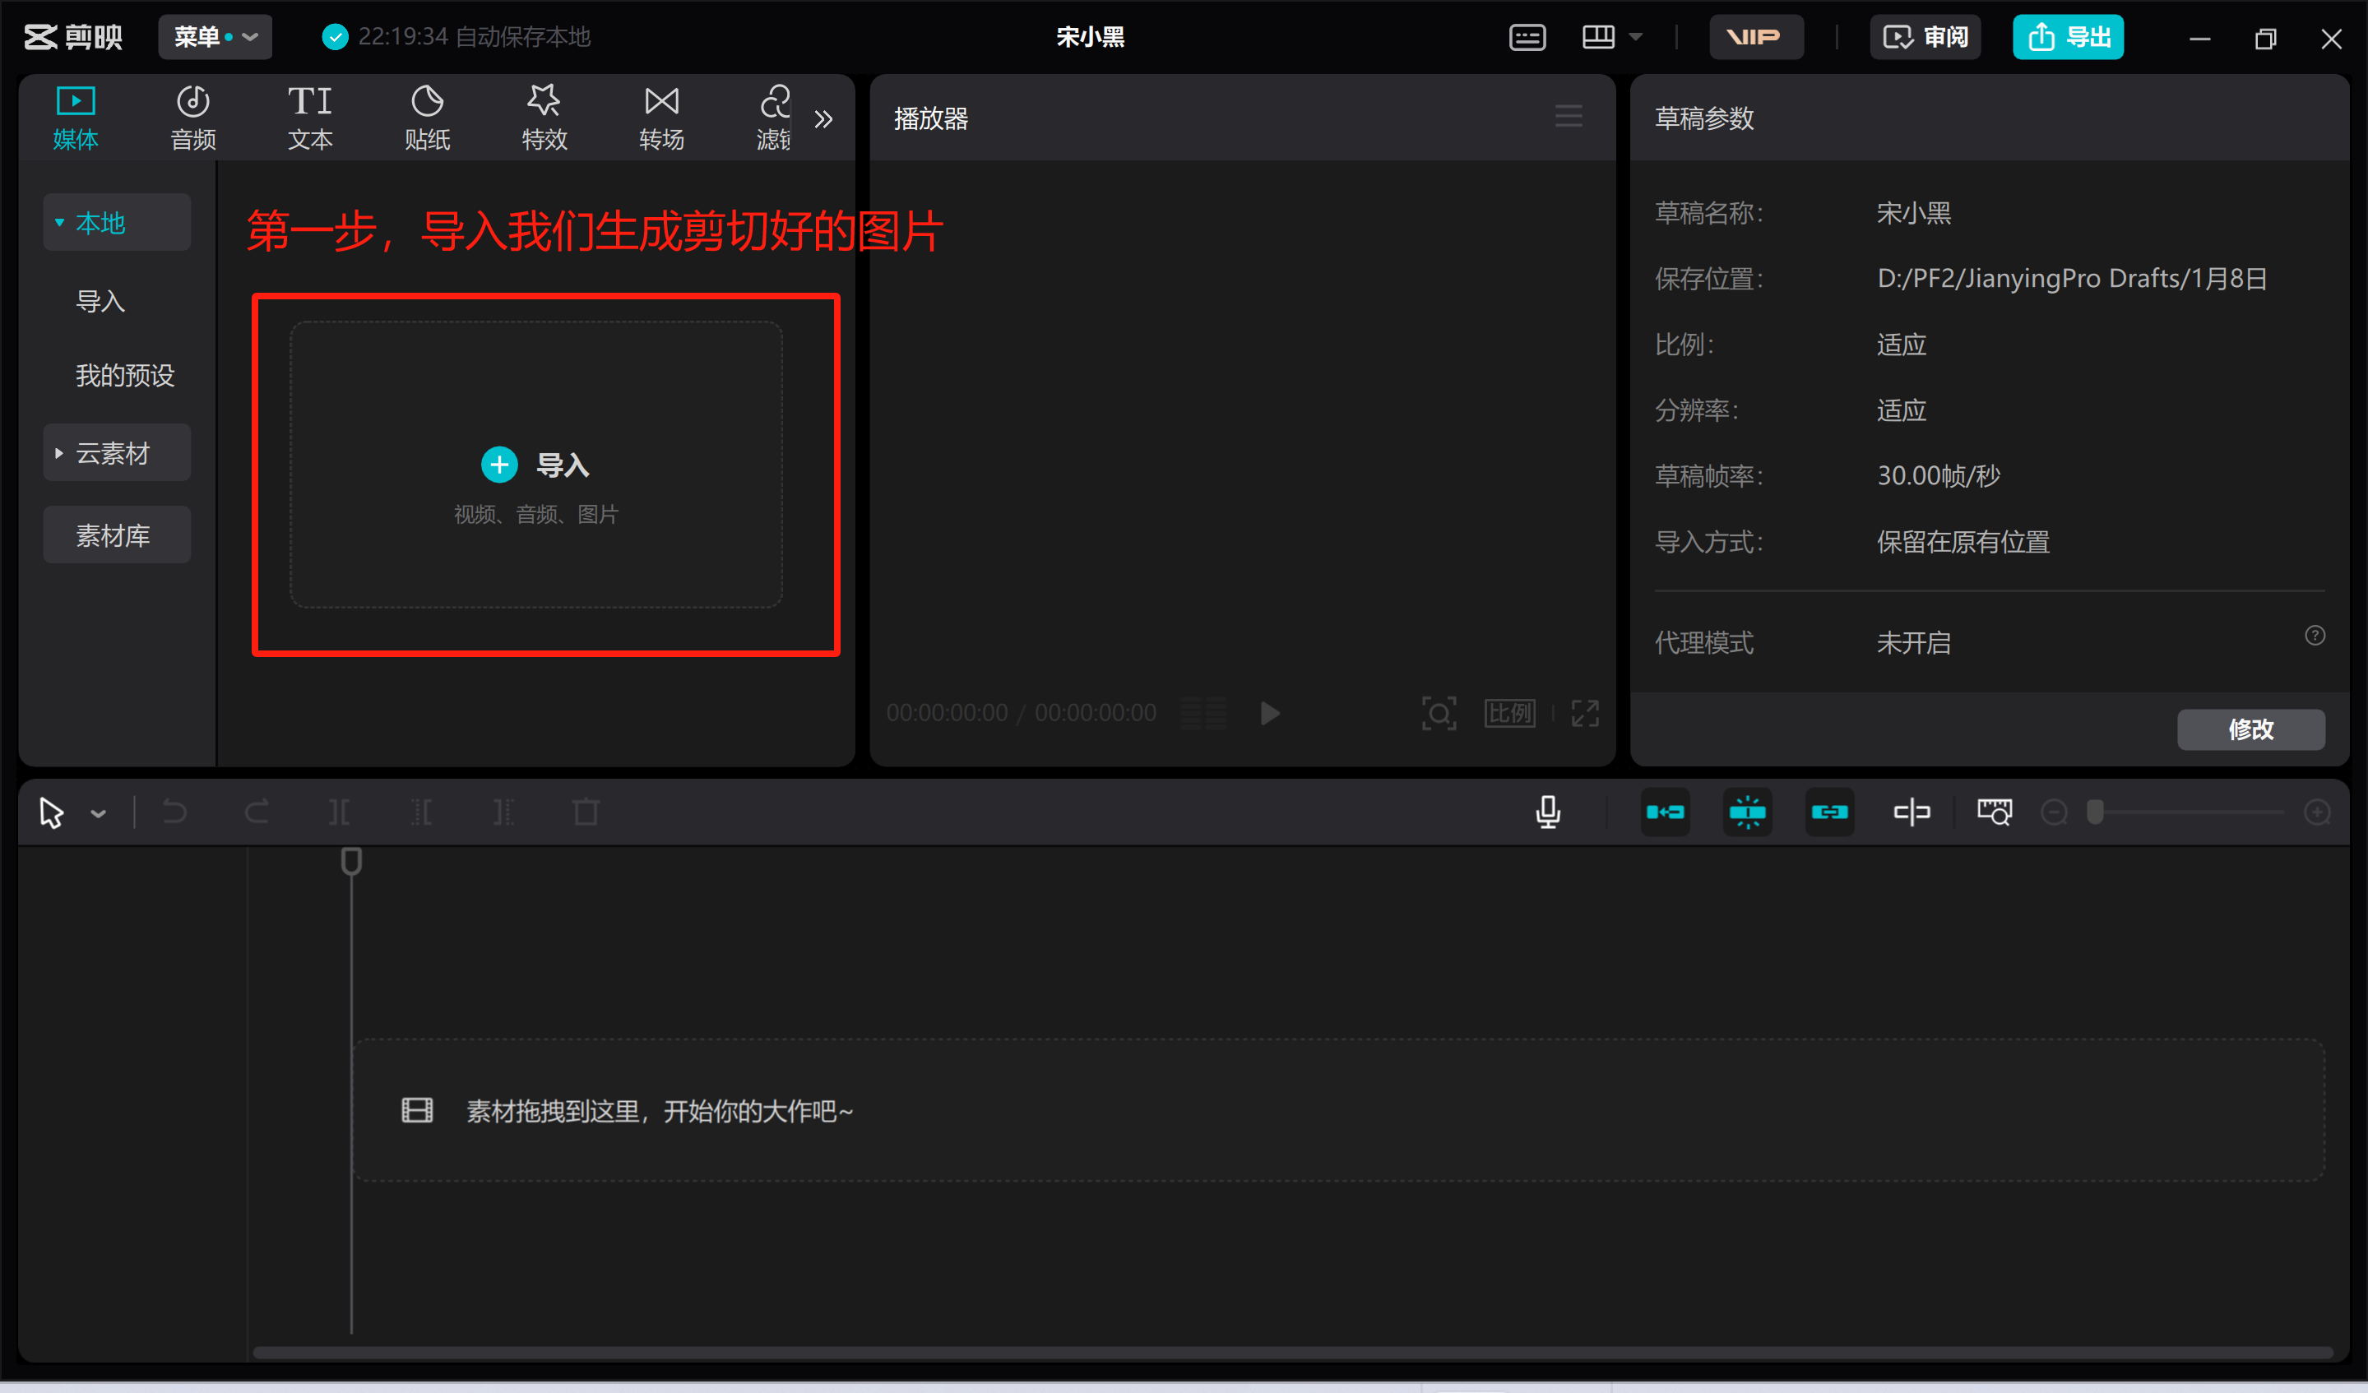
Task: Open the 比例 aspect ratio option
Action: point(1510,714)
